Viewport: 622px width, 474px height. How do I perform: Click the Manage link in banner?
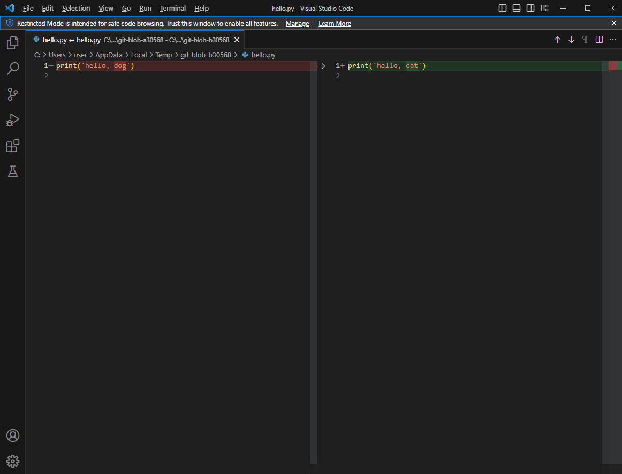click(x=297, y=24)
